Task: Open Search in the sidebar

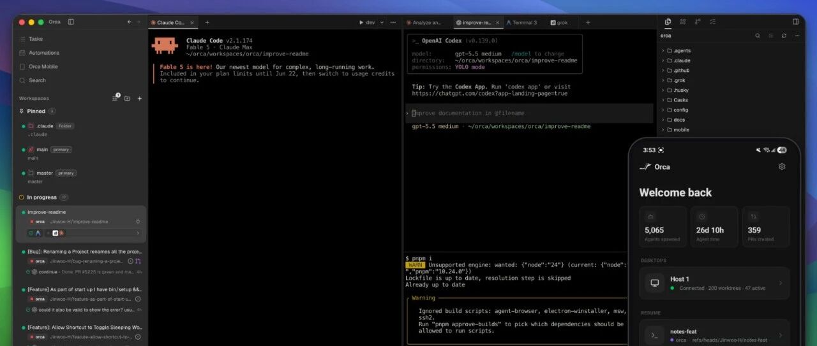Action: coord(32,80)
